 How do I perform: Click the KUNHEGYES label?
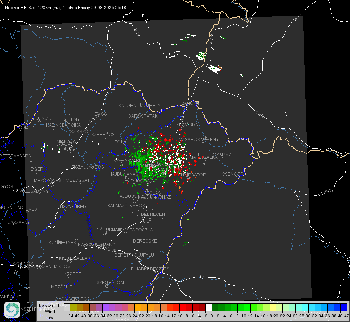(62, 243)
